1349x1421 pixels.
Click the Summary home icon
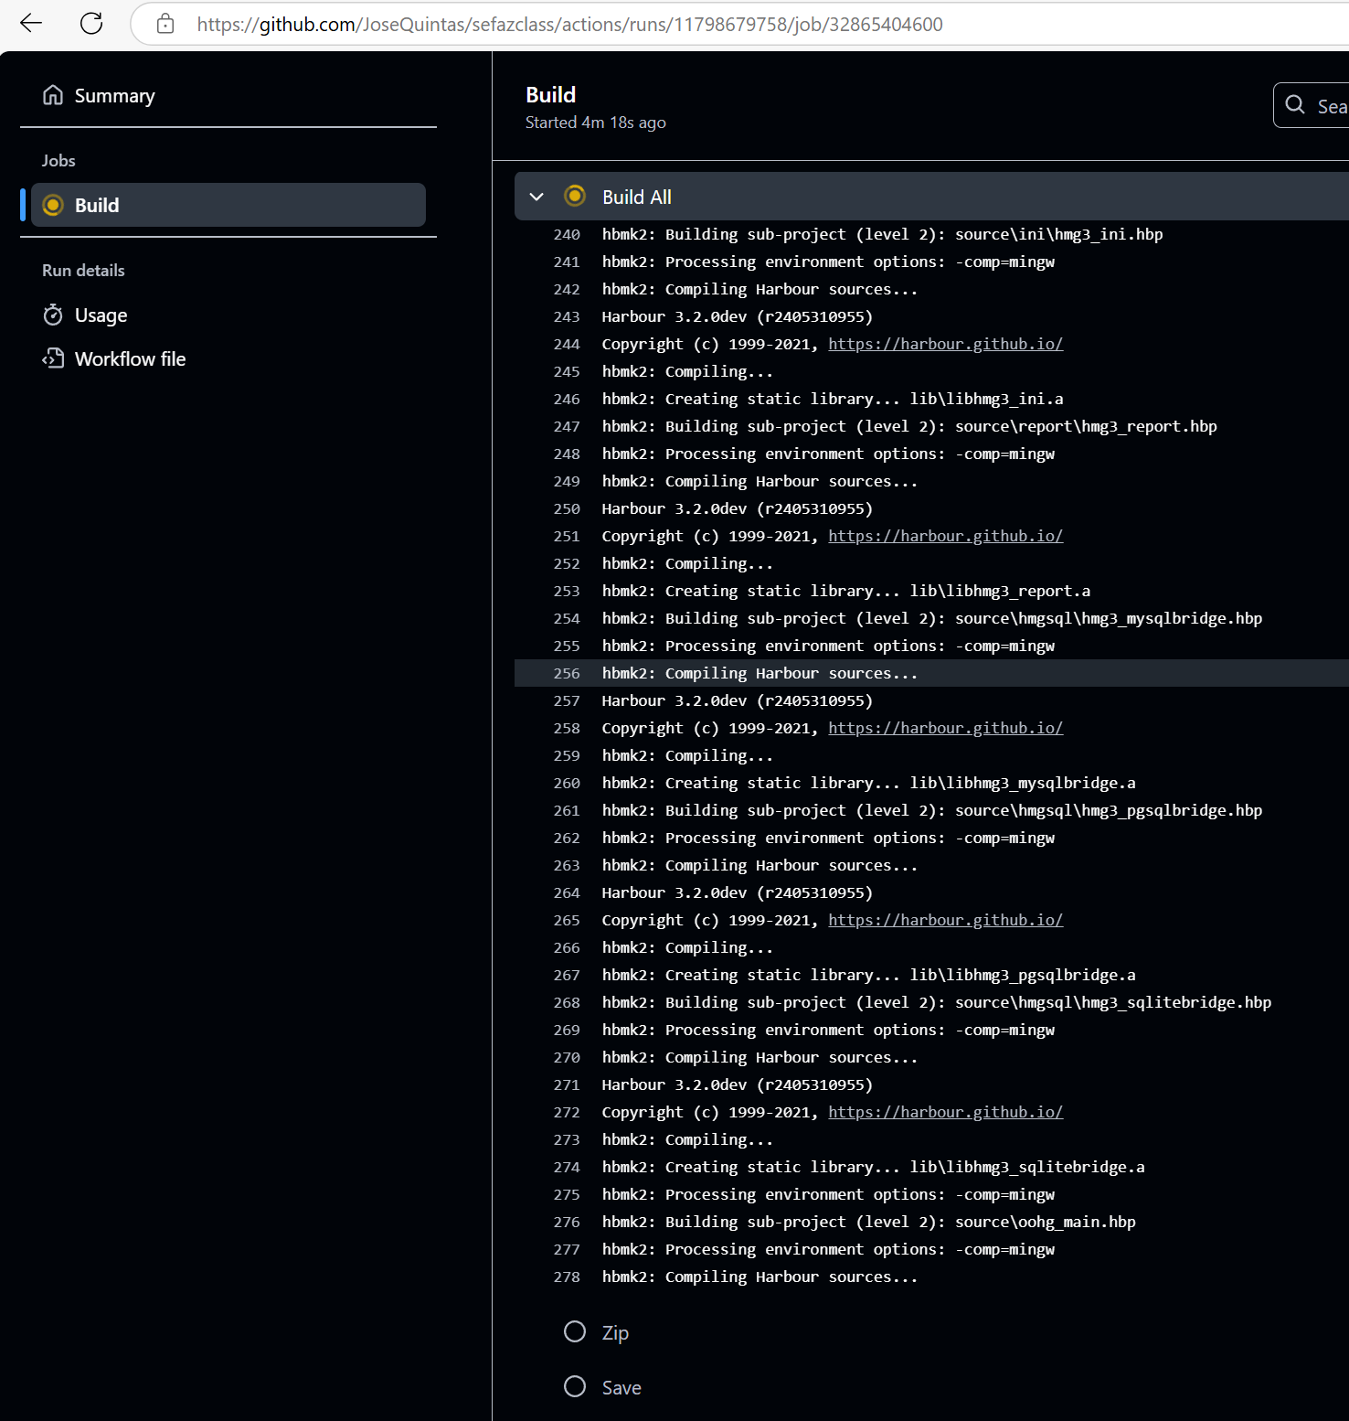53,95
